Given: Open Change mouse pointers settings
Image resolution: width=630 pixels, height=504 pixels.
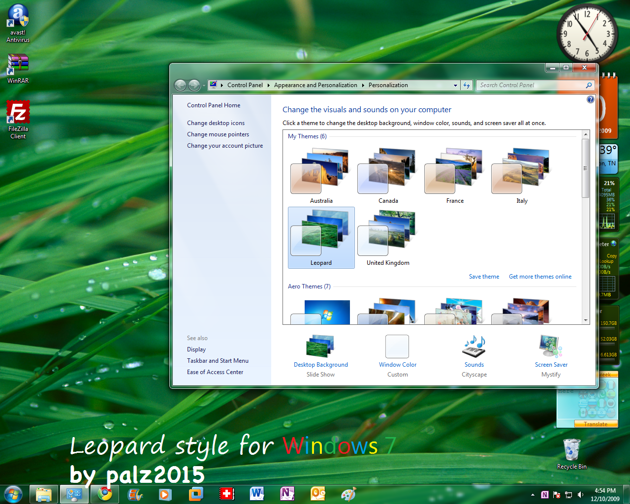Looking at the screenshot, I should (x=218, y=134).
